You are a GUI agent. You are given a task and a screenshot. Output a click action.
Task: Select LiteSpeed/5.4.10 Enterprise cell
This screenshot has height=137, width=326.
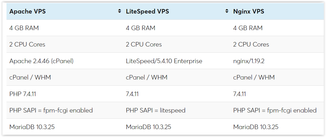tap(177, 61)
